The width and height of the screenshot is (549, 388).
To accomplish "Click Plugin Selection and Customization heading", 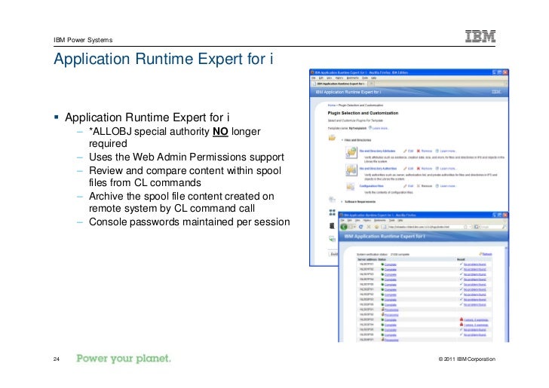I will pos(363,113).
